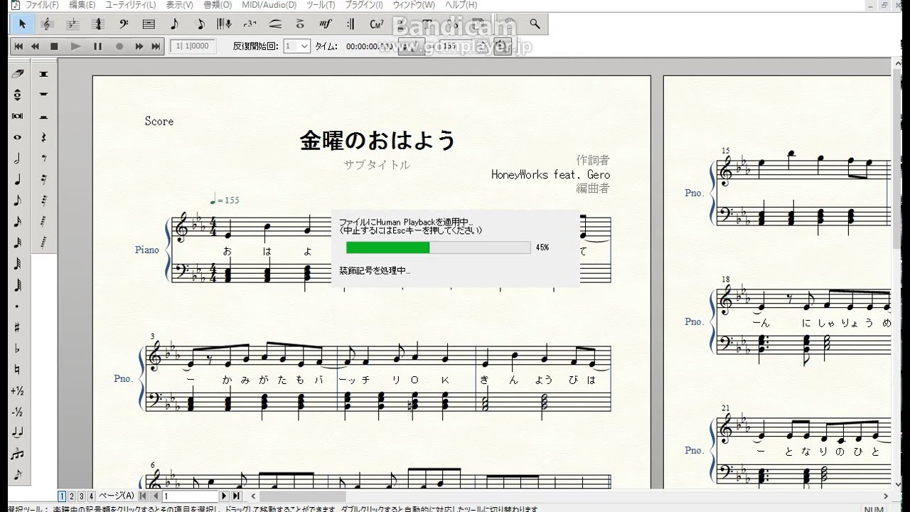
Task: Switch to layer 4
Action: pyautogui.click(x=90, y=496)
